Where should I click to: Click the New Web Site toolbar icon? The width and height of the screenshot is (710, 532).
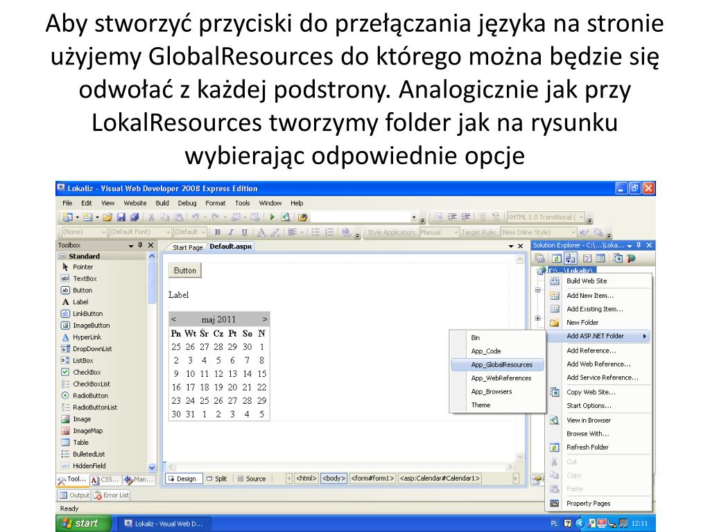click(x=68, y=217)
